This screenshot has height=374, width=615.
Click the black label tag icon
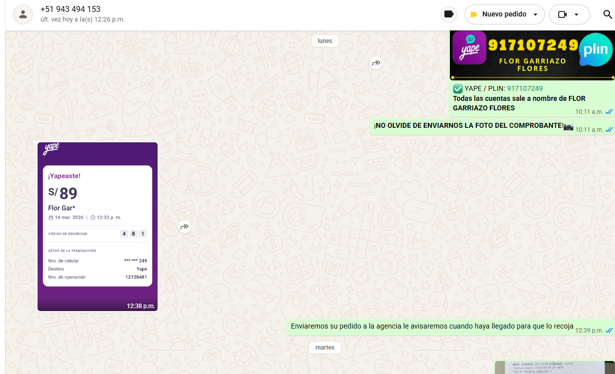(449, 14)
